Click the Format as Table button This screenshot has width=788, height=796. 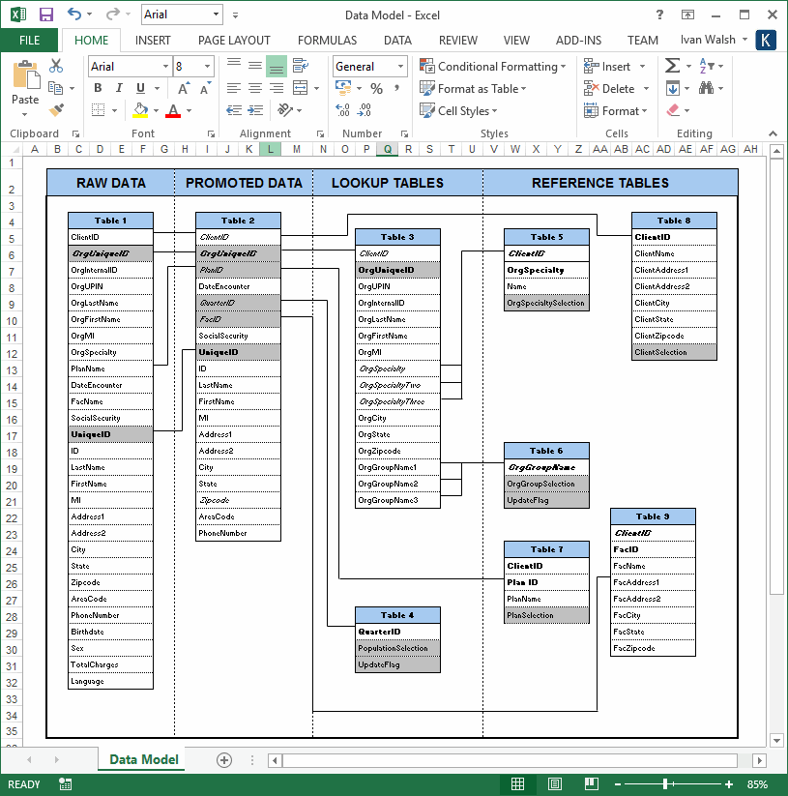[474, 88]
